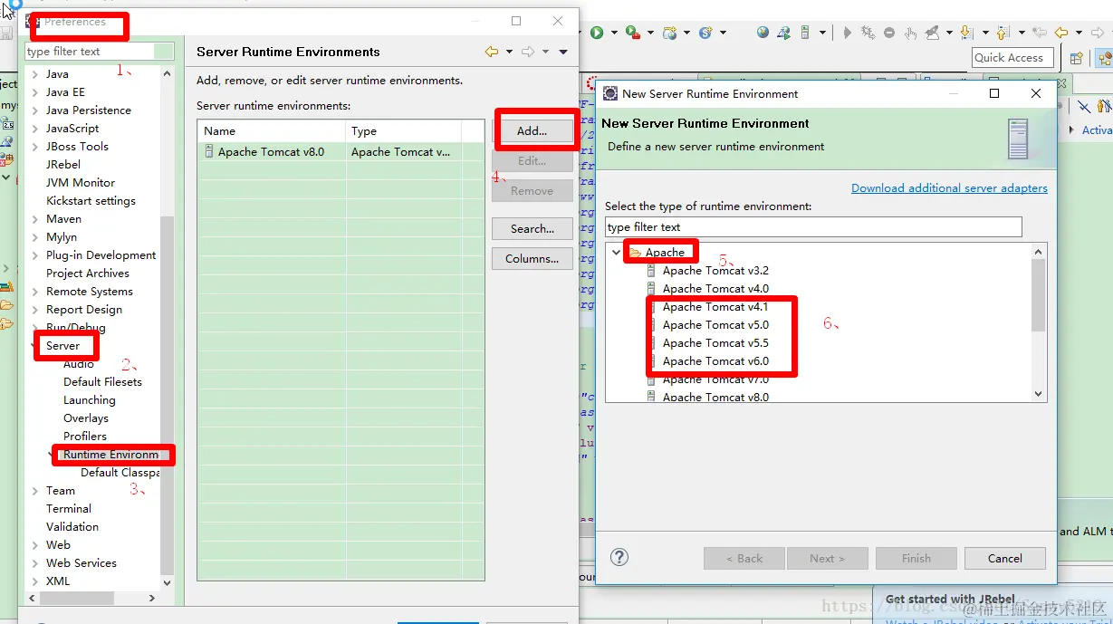Focus the New Server type filter text field
The width and height of the screenshot is (1113, 624).
(813, 226)
